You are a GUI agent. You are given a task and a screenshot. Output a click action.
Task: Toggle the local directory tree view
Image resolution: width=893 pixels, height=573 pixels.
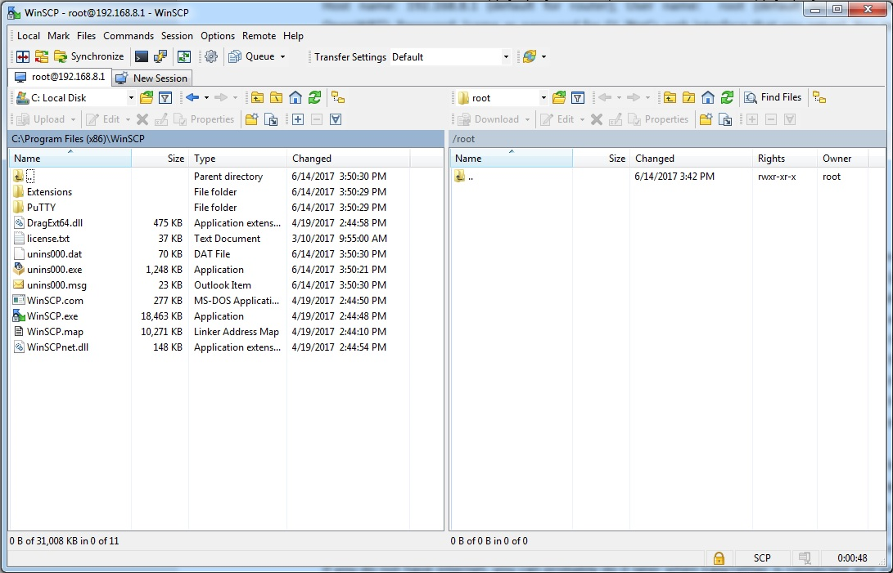tap(338, 98)
